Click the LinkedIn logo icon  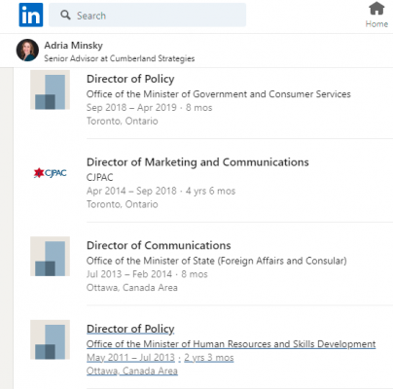point(31,15)
